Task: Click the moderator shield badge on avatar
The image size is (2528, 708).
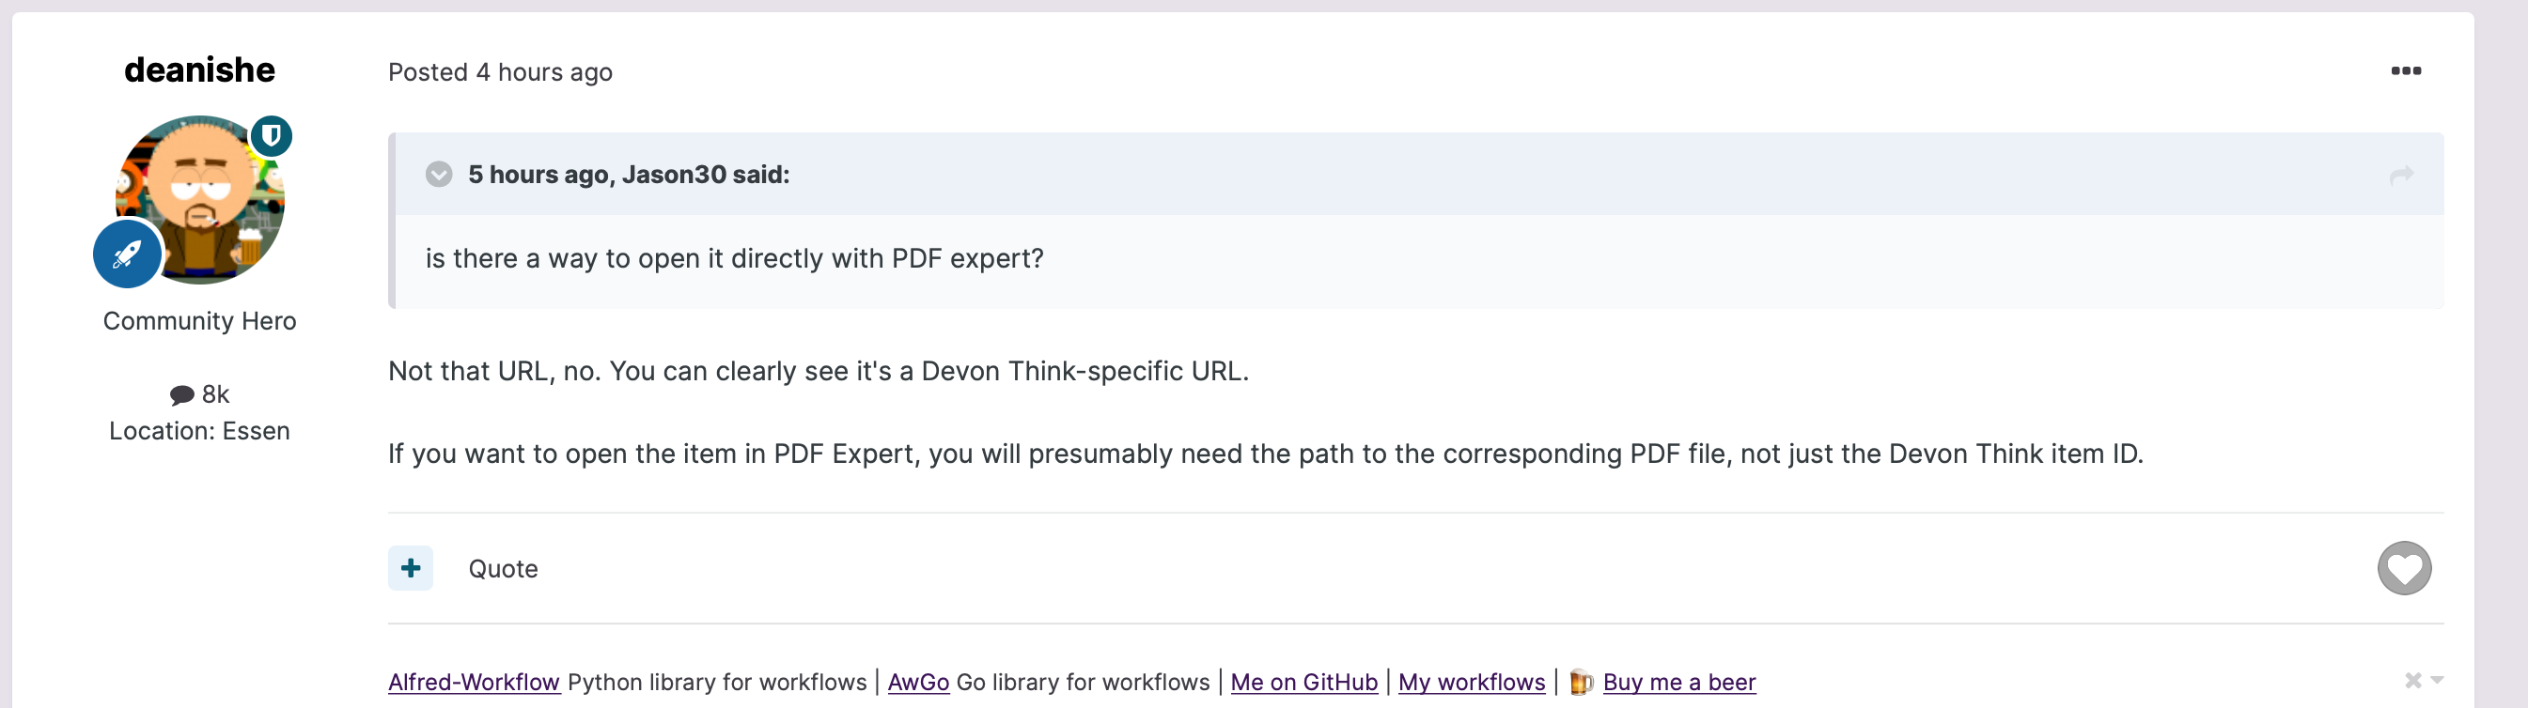Action: (x=271, y=136)
